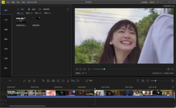Open the list options menu in the media panel
This screenshot has height=108, width=176.
[68, 9]
